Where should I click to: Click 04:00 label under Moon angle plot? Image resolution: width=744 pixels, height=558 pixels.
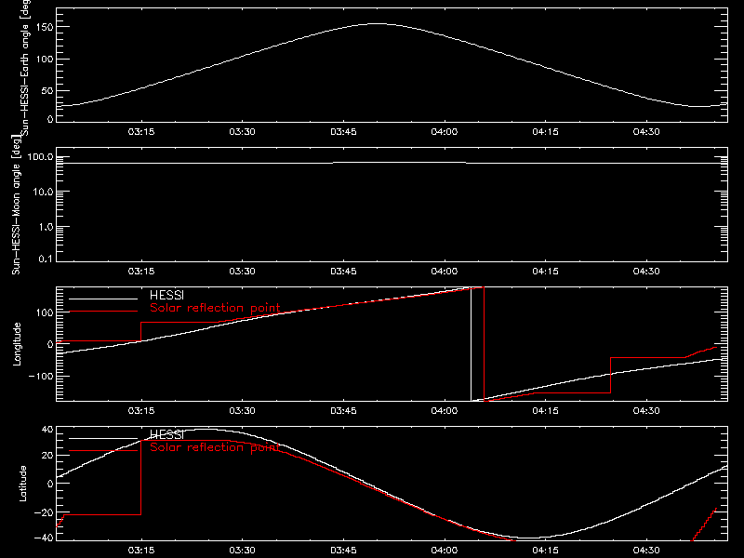tap(445, 271)
